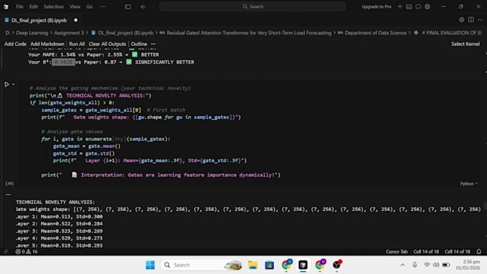Open cell output ellipsis menu
The height and width of the screenshot is (274, 487).
[8, 195]
